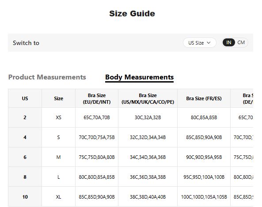Viewport: 262px width, 207px height.
Task: Click the L size cell
Action: pyautogui.click(x=58, y=177)
